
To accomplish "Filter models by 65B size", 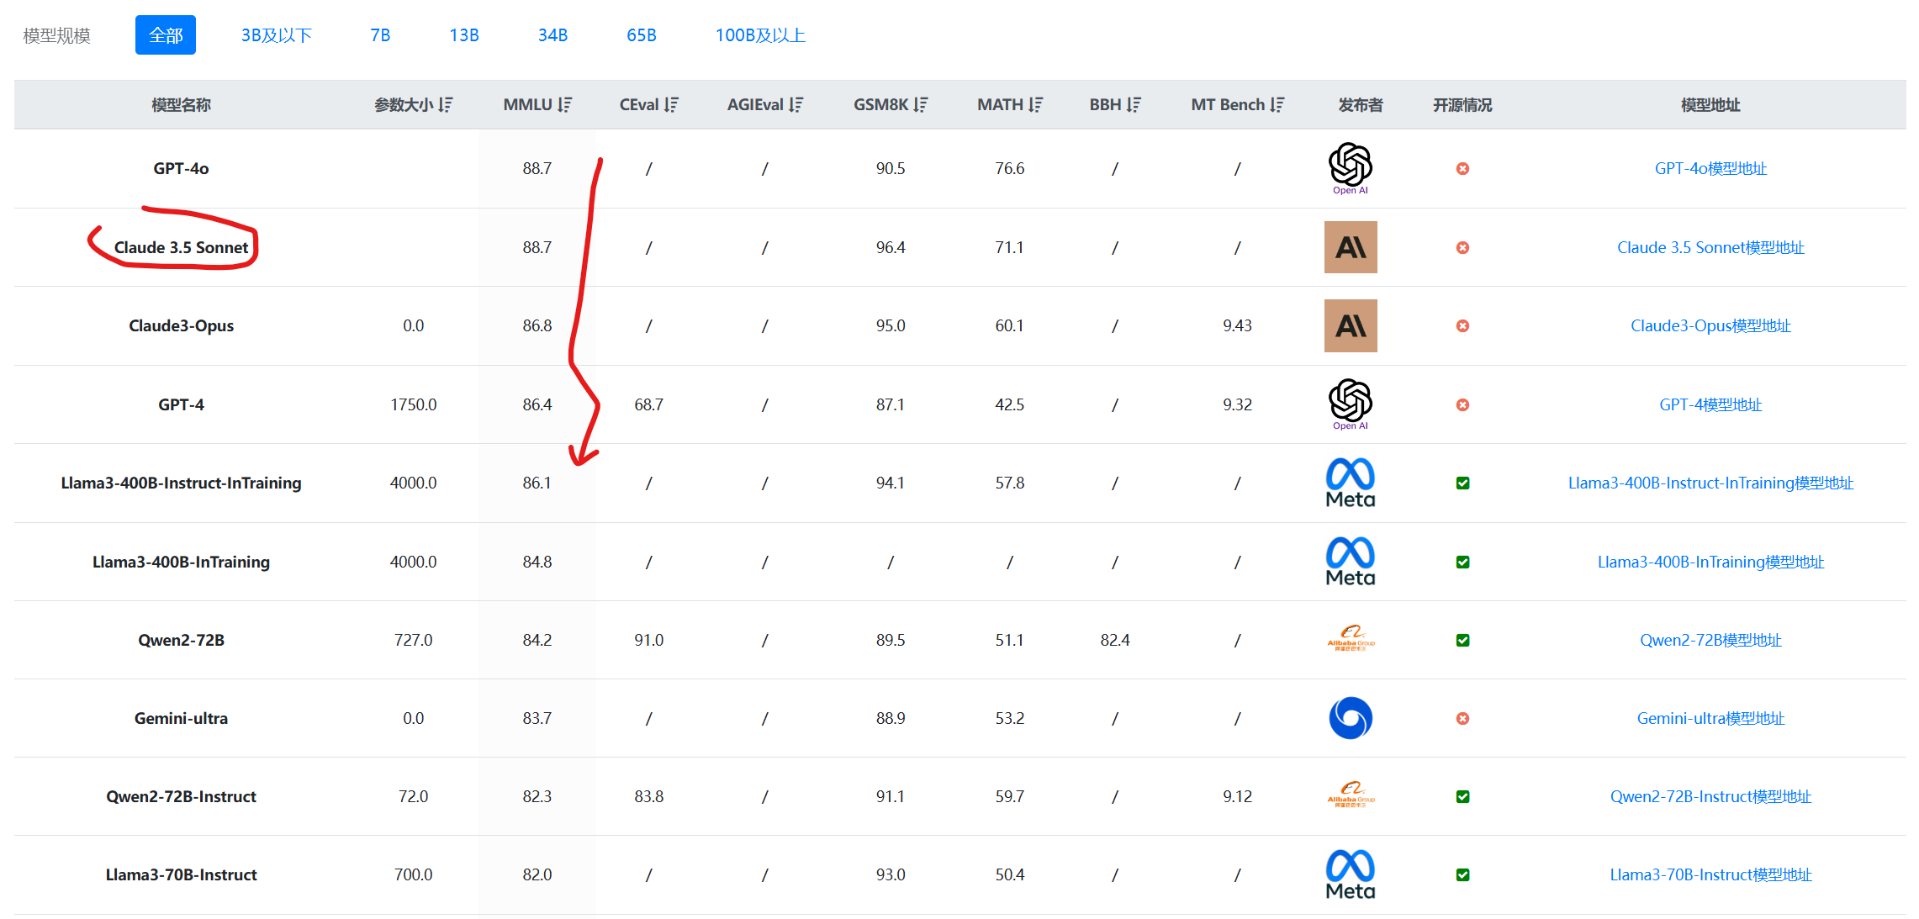I will (642, 35).
